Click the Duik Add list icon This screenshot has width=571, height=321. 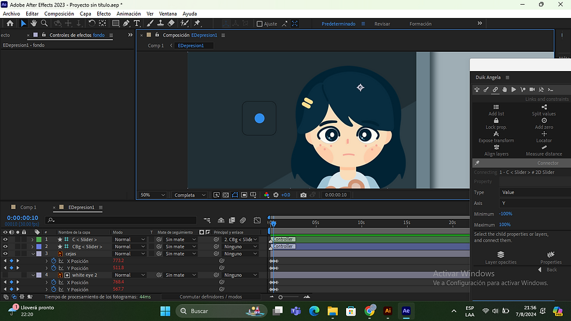point(496,107)
